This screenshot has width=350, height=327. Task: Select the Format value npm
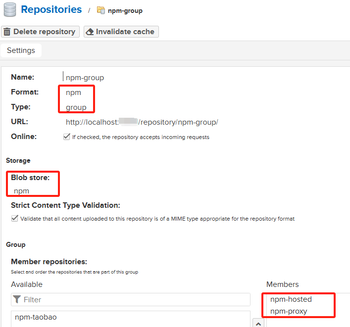pyautogui.click(x=73, y=93)
